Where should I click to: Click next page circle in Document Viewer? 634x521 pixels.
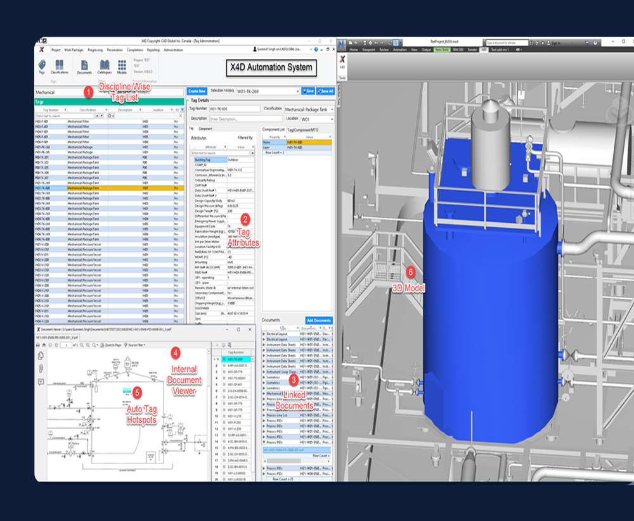click(x=56, y=345)
